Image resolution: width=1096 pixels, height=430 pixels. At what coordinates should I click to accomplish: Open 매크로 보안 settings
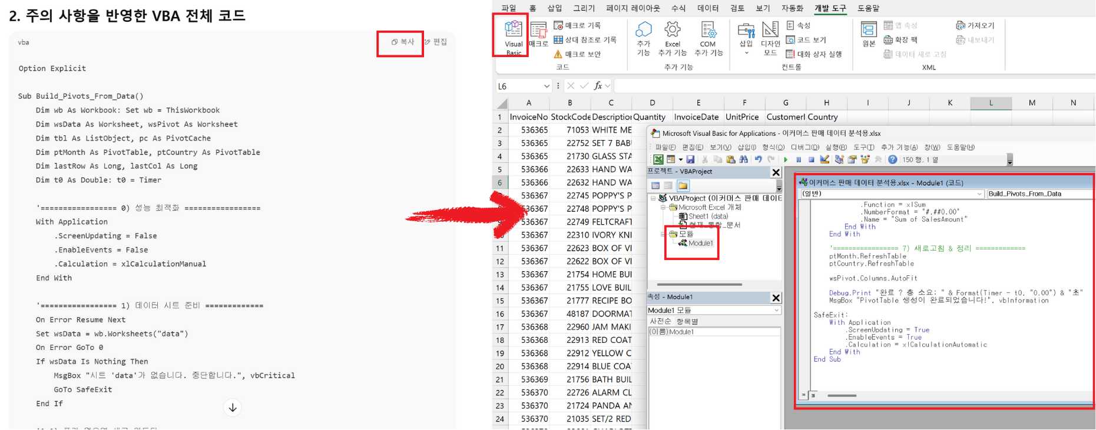577,54
